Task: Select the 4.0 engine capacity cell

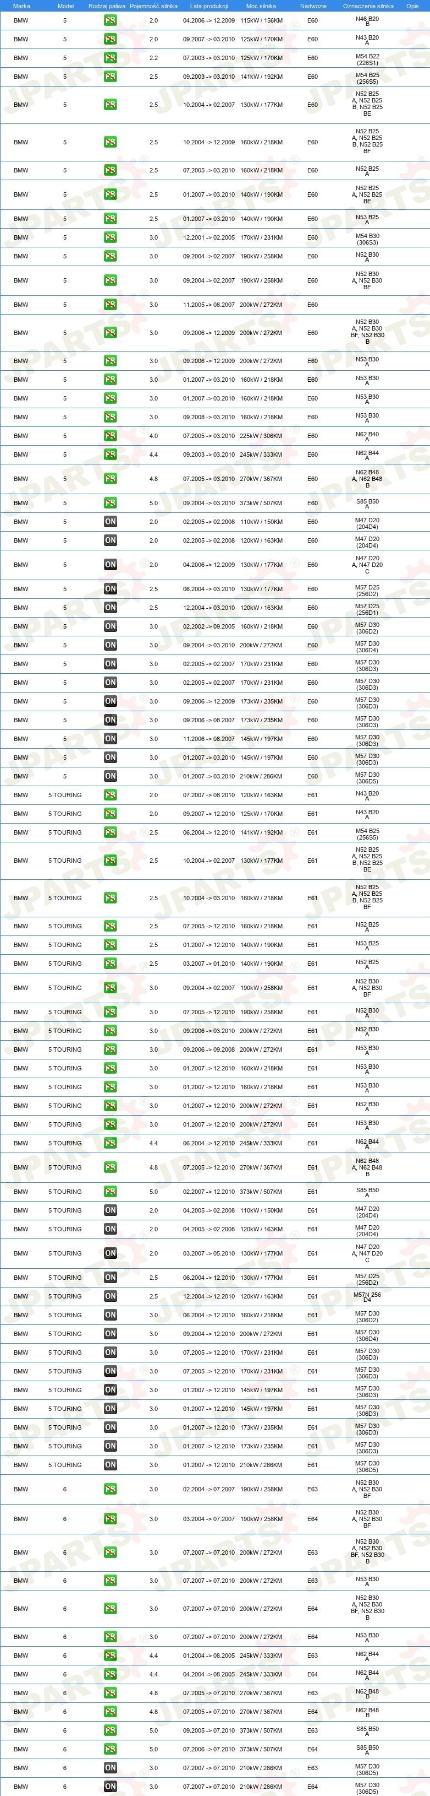Action: 154,436
